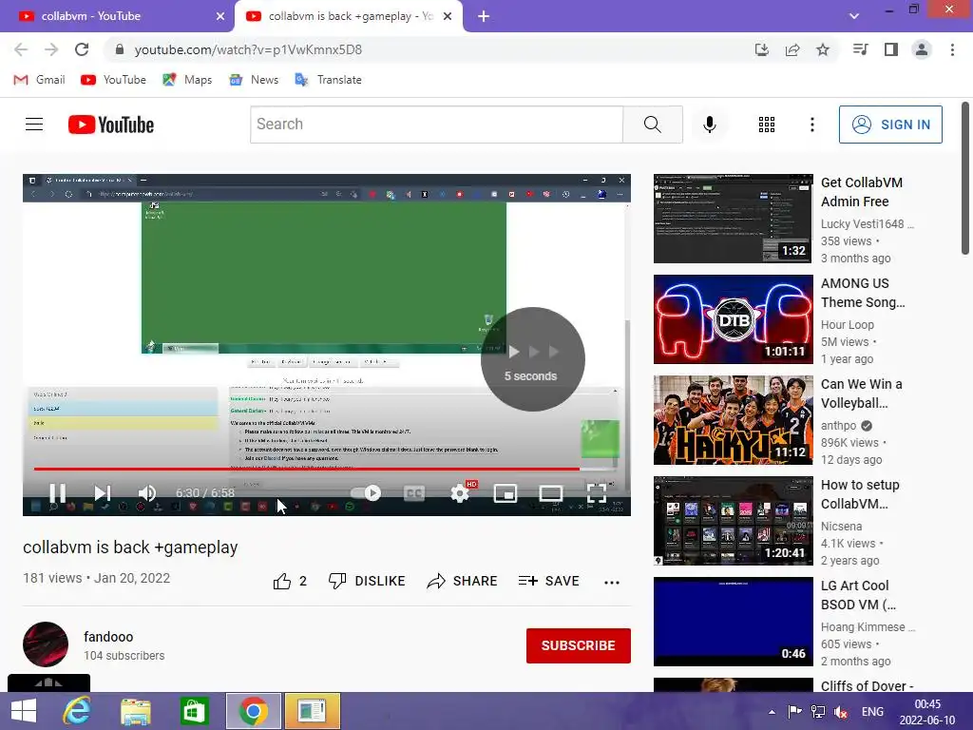Open How to setup CollabVM thumbnail
Image resolution: width=973 pixels, height=730 pixels.
(x=733, y=520)
